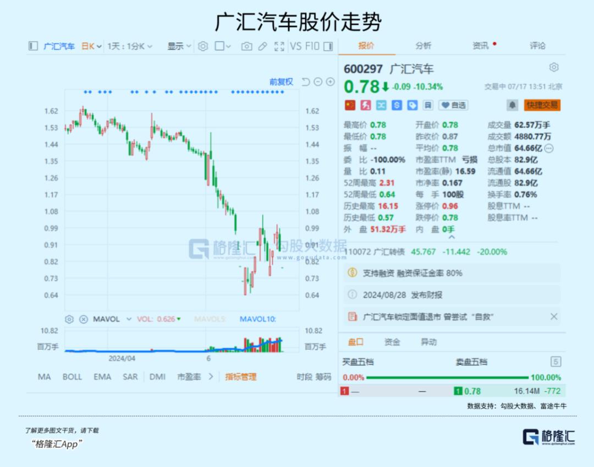
Task: Hide MAVOL indicator using its X toggle
Action: pyautogui.click(x=84, y=319)
